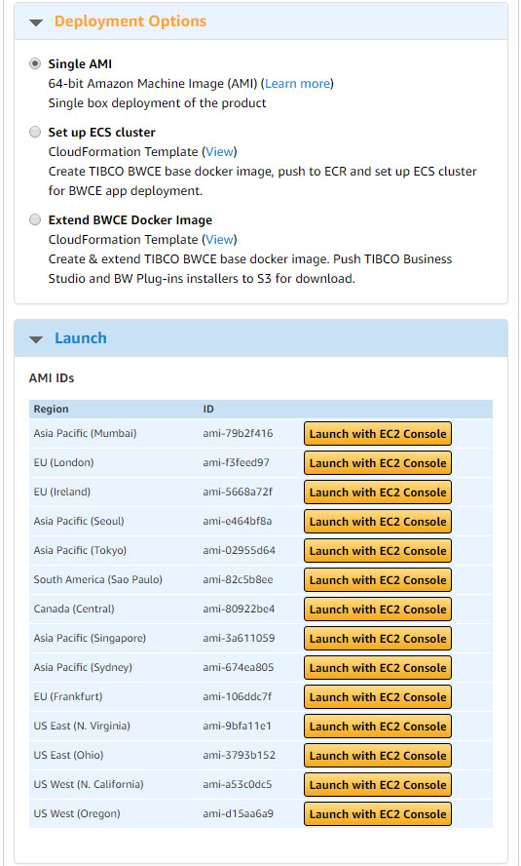Launch EC2 Console for EU Ireland
This screenshot has width=521, height=866.
coord(378,492)
